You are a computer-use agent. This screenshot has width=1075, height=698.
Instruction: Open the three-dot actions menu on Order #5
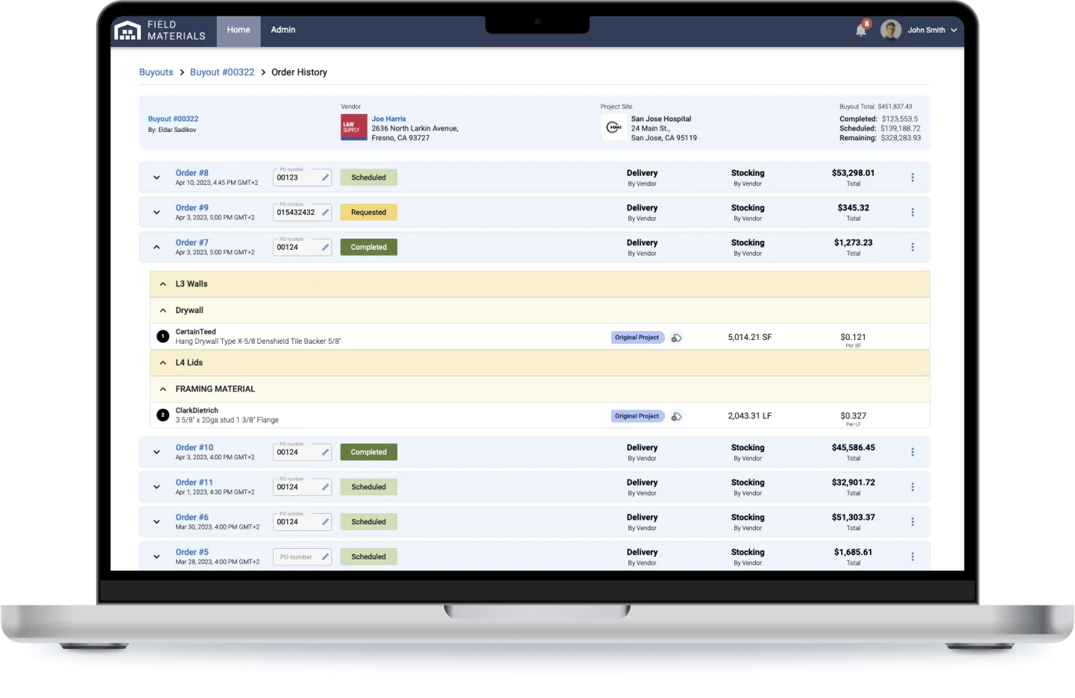pyautogui.click(x=912, y=556)
